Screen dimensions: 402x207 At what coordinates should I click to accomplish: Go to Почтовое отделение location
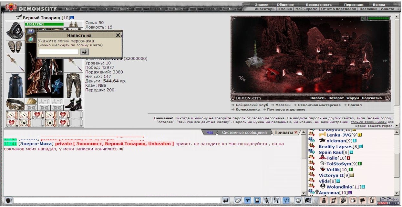pos(286,110)
